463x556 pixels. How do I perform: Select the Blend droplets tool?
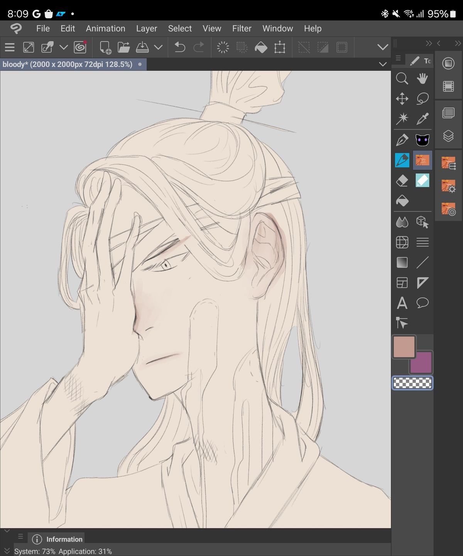(402, 222)
